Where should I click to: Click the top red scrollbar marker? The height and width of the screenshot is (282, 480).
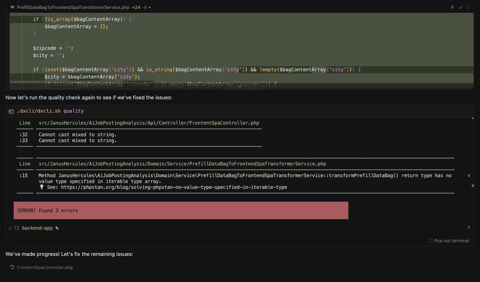[472, 118]
